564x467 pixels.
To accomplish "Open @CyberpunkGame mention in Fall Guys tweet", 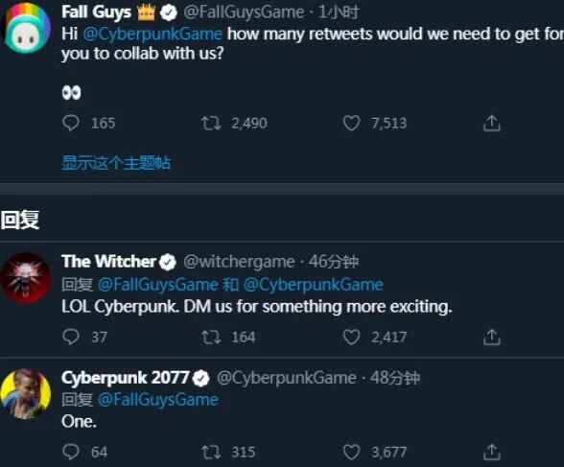I will click(x=153, y=35).
